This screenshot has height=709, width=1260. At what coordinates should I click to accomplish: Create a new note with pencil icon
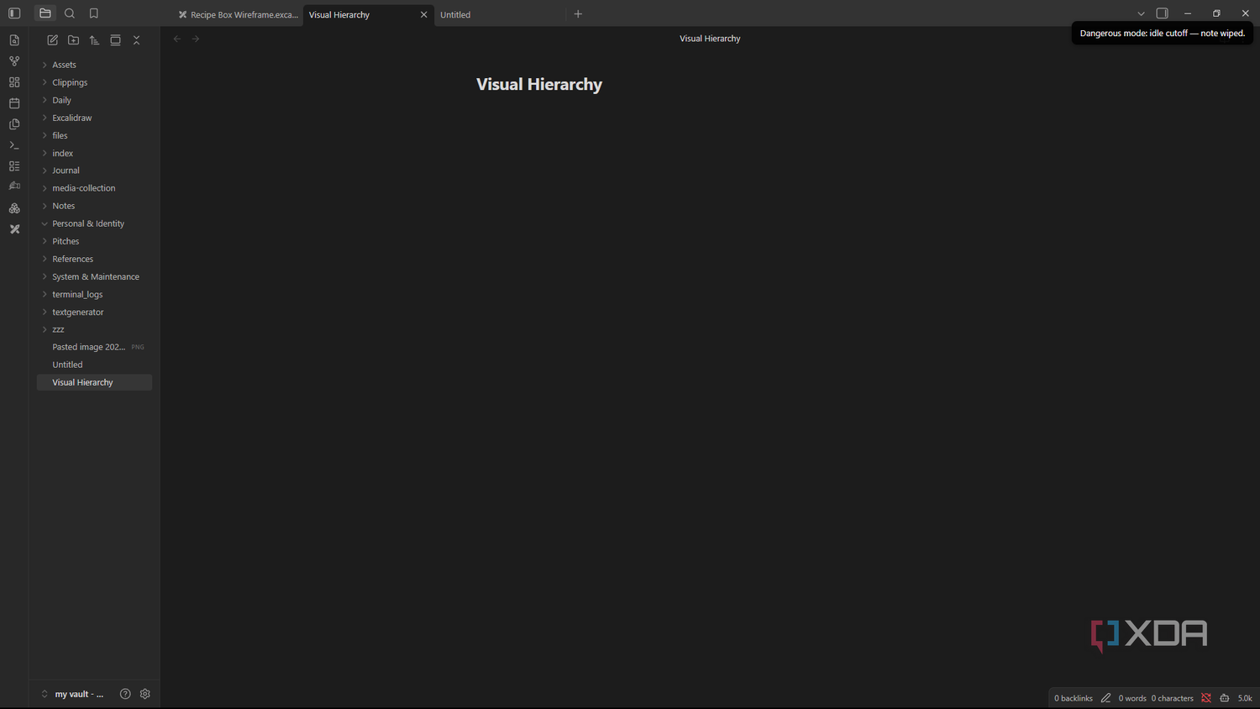tap(53, 40)
